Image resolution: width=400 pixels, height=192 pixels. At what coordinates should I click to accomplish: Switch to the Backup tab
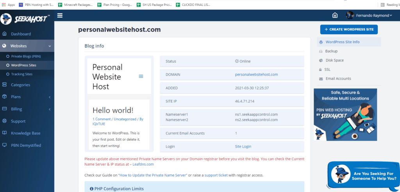click(x=331, y=51)
